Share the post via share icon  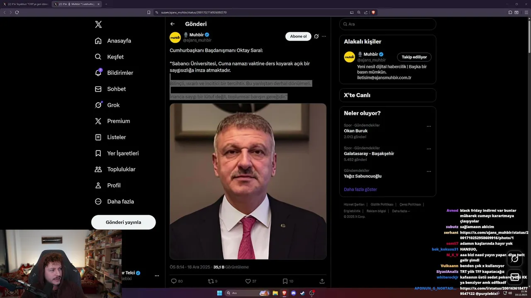pyautogui.click(x=322, y=281)
